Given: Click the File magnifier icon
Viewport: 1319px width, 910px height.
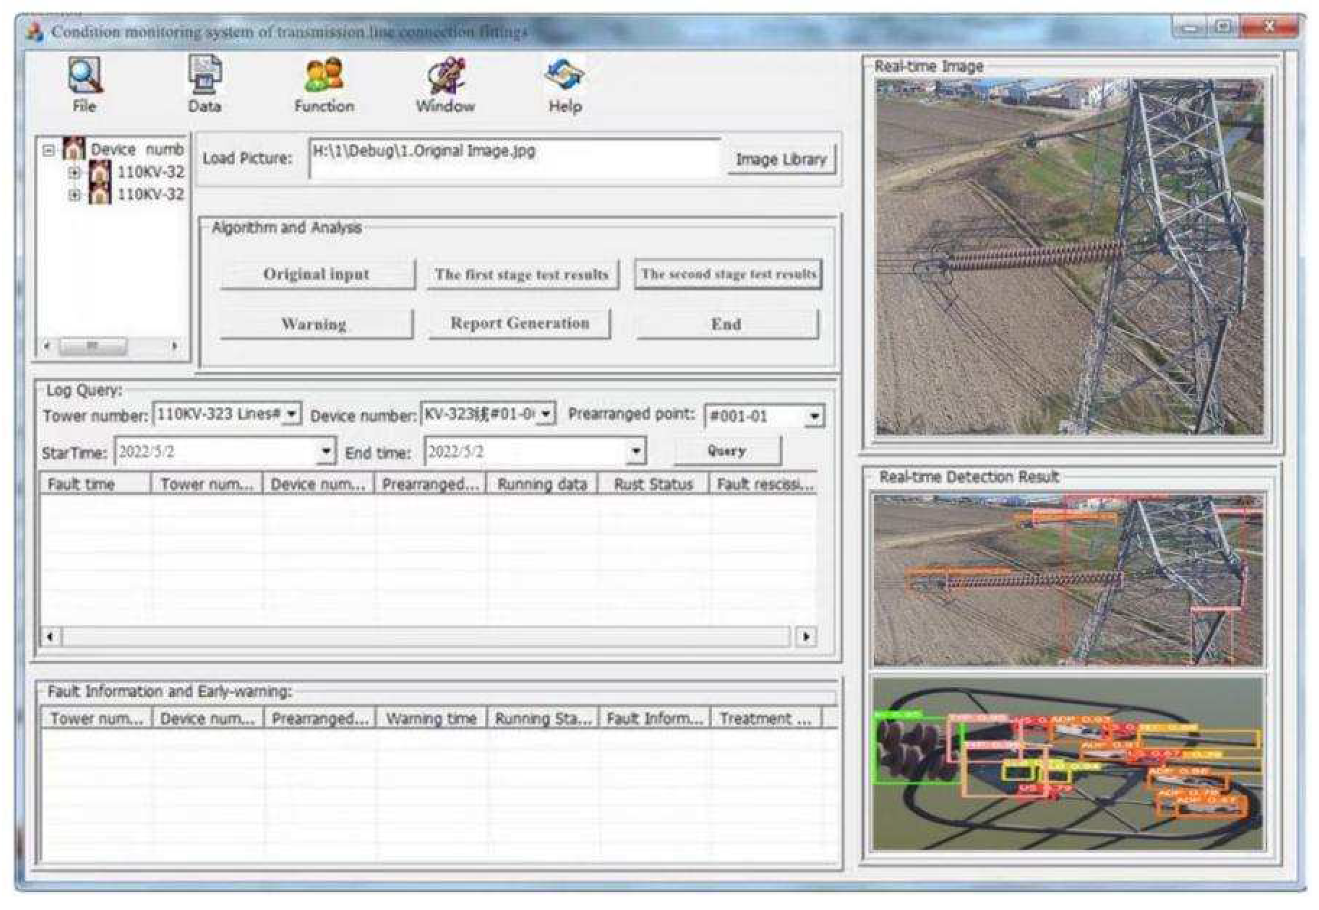Looking at the screenshot, I should point(85,75).
